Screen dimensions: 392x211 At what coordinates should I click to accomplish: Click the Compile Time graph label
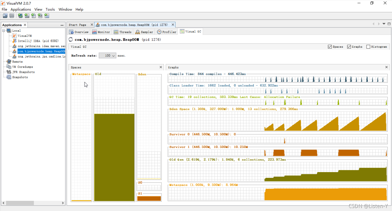pos(207,74)
